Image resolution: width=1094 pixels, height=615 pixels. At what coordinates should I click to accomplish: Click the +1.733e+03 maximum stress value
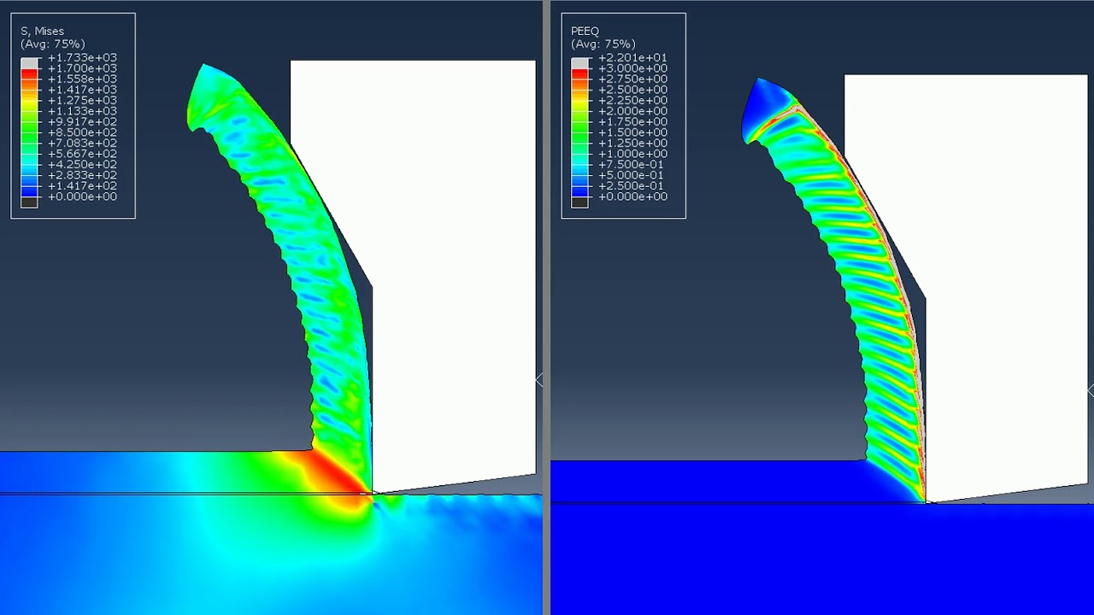click(82, 58)
